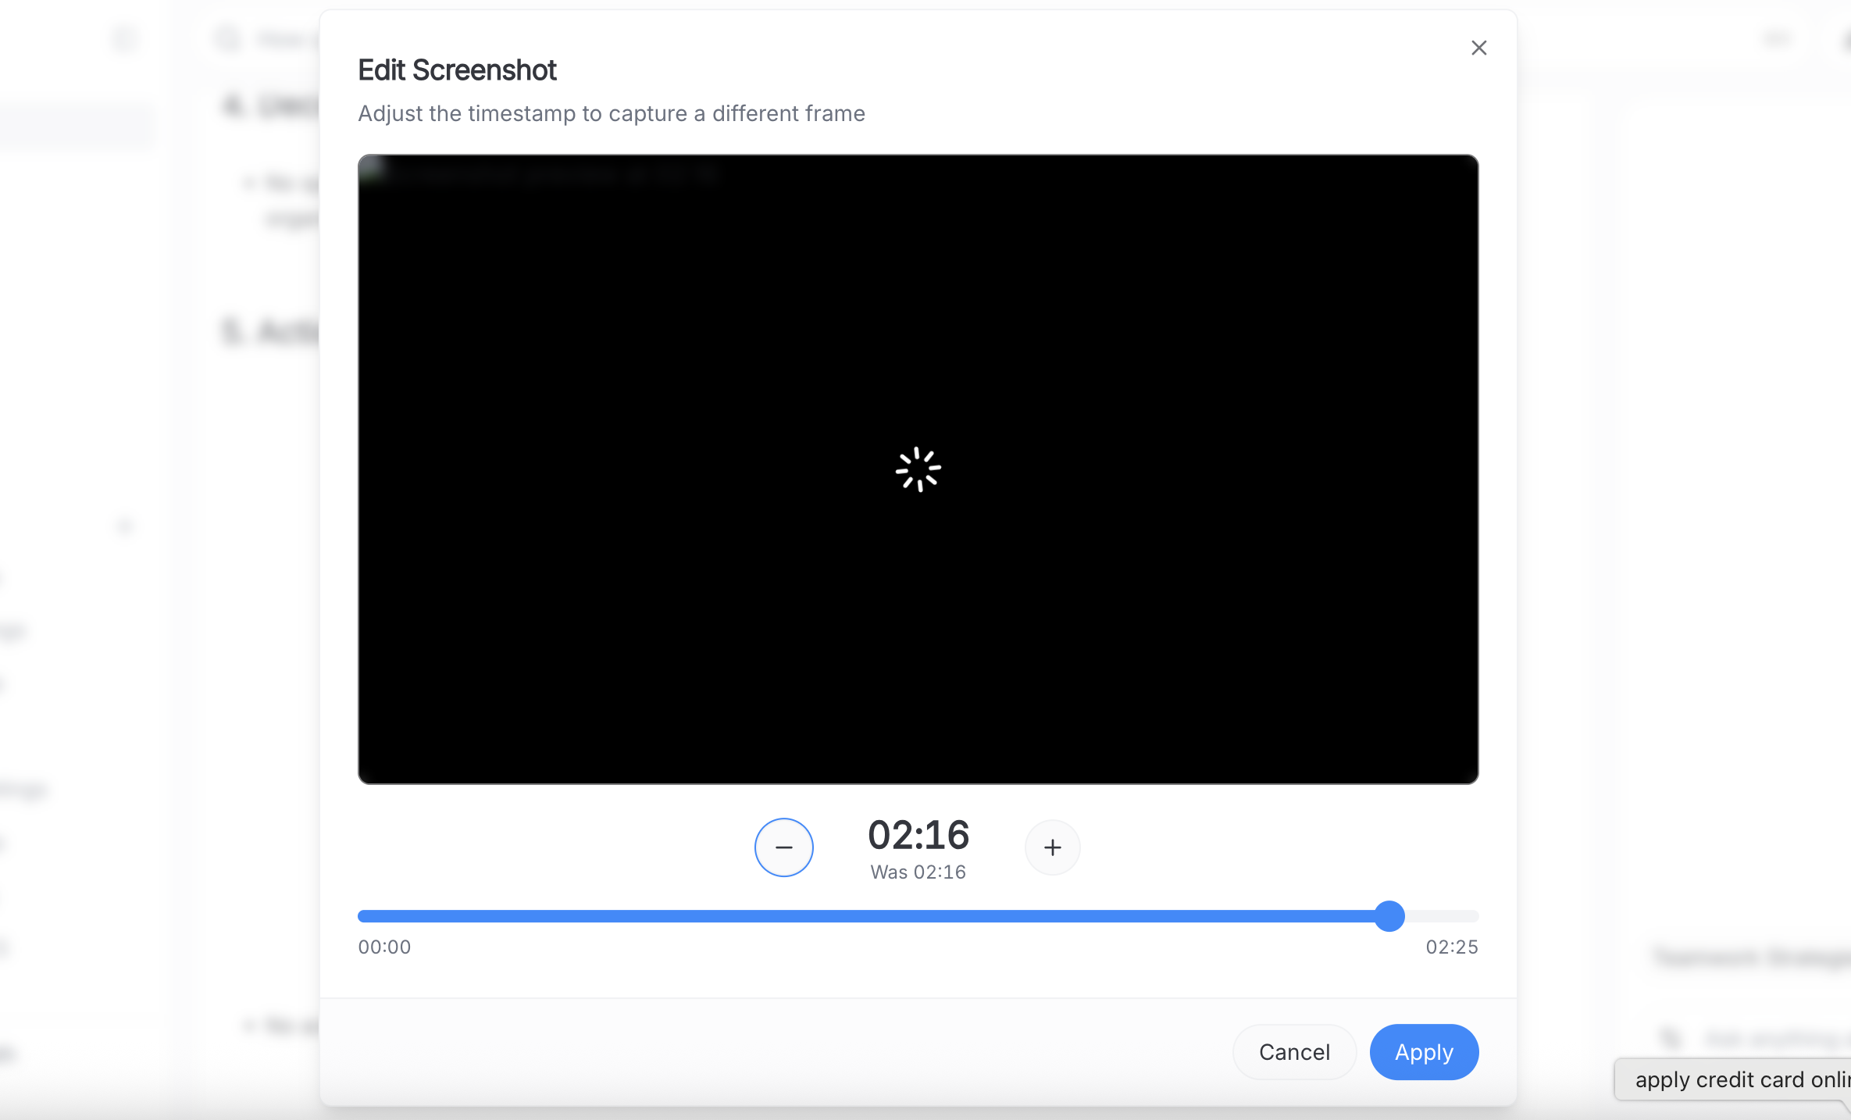Image resolution: width=1851 pixels, height=1120 pixels.
Task: Click the 'Adjust the timestamp' subtitle text
Action: [611, 113]
